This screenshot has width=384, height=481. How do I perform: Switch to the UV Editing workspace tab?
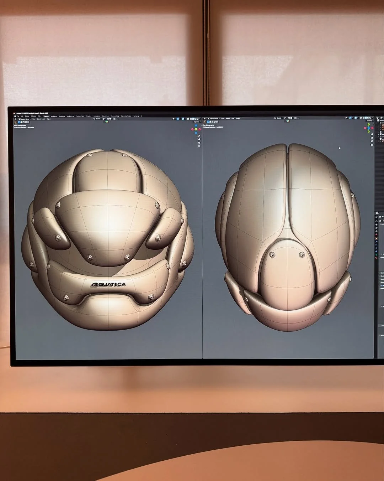pyautogui.click(x=70, y=116)
